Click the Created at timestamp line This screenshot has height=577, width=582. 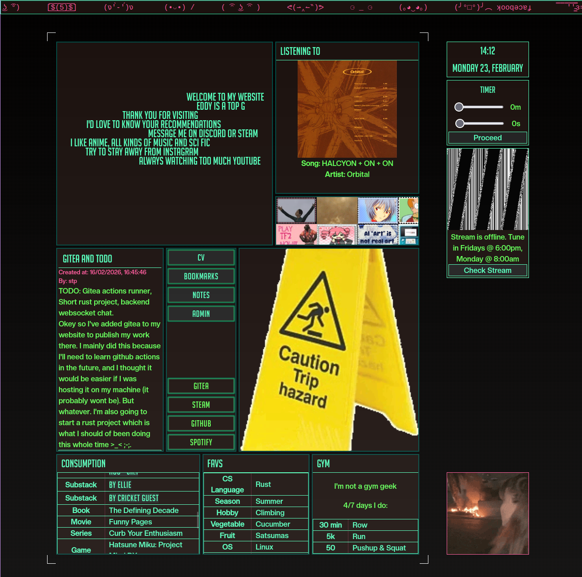coord(102,272)
